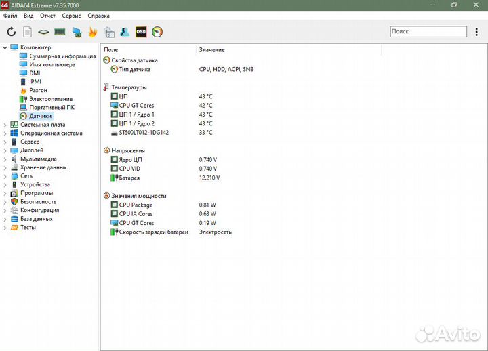Click the База данных database icon
488x351 pixels.
tap(14, 219)
